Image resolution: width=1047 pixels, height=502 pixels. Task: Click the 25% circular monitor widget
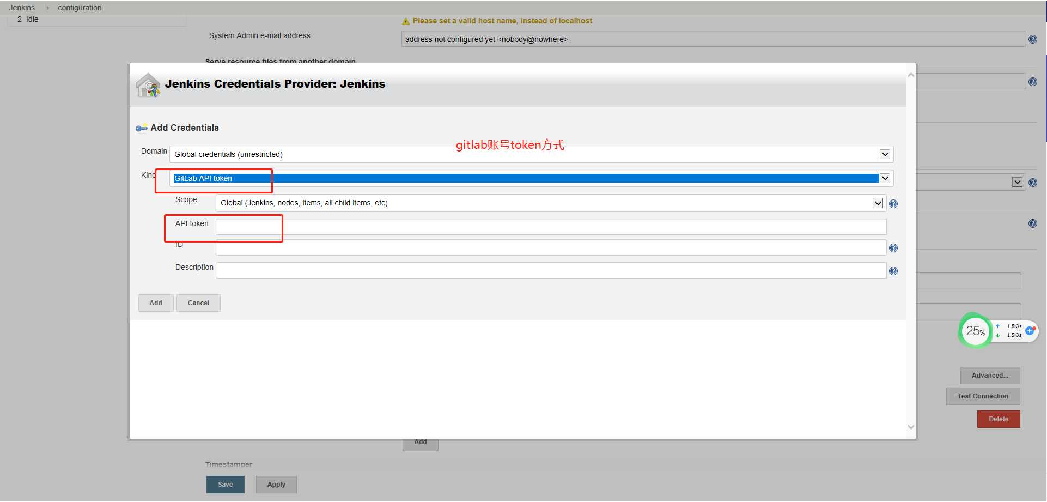(x=975, y=331)
